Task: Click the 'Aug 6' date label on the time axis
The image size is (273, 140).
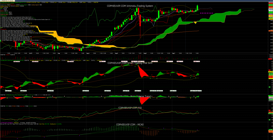Action: (x=145, y=53)
